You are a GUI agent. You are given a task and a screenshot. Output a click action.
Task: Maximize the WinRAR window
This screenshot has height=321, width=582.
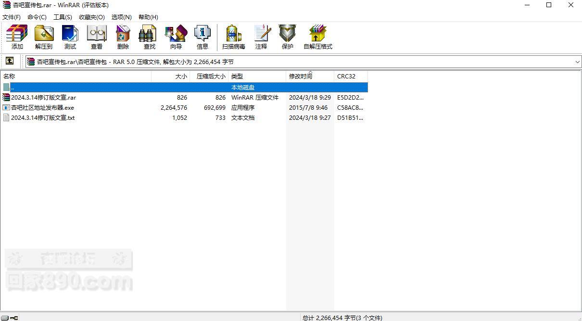click(x=549, y=5)
